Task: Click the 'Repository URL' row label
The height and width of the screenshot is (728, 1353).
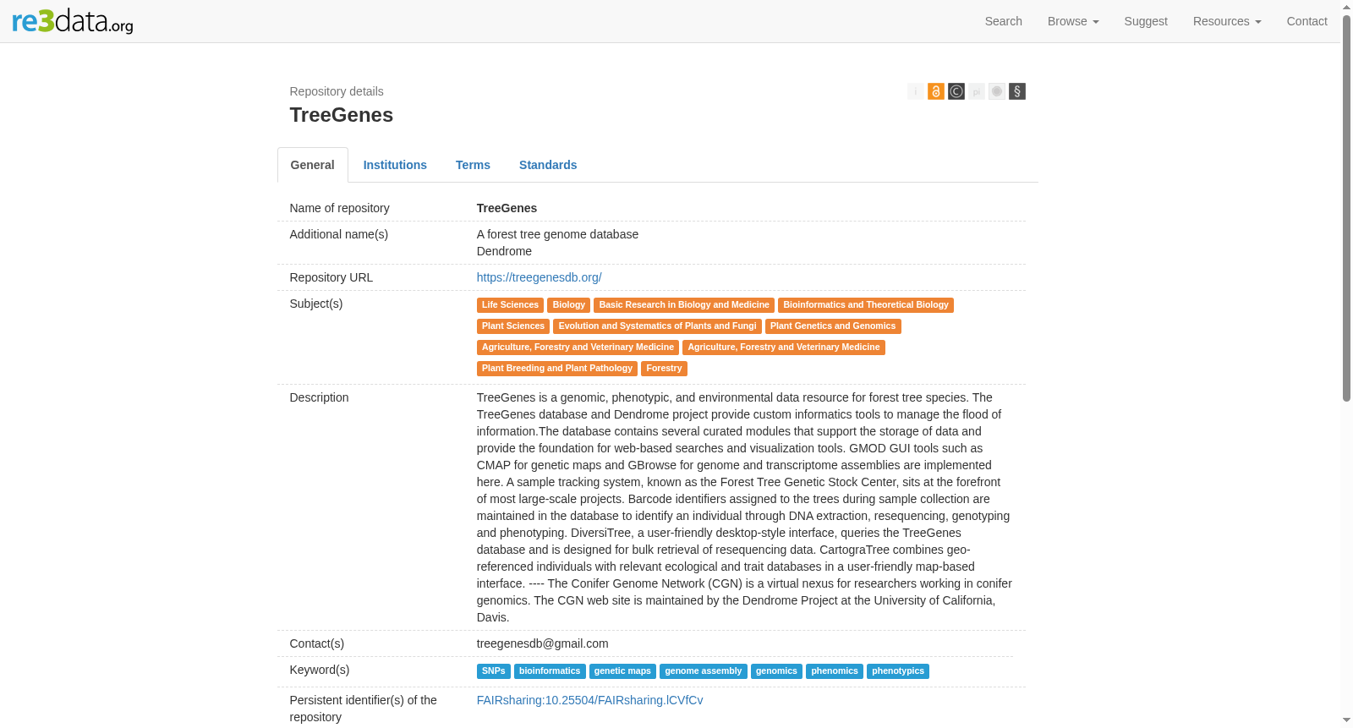Action: coord(331,277)
